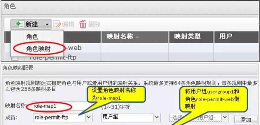This screenshot has height=125, width=260.
Task: Click the 映射类型 column header
Action: point(187,37)
